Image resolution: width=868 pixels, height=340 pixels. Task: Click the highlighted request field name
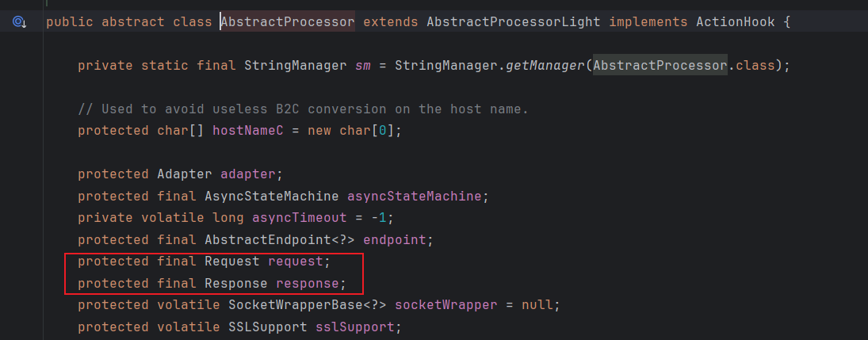[x=296, y=261]
